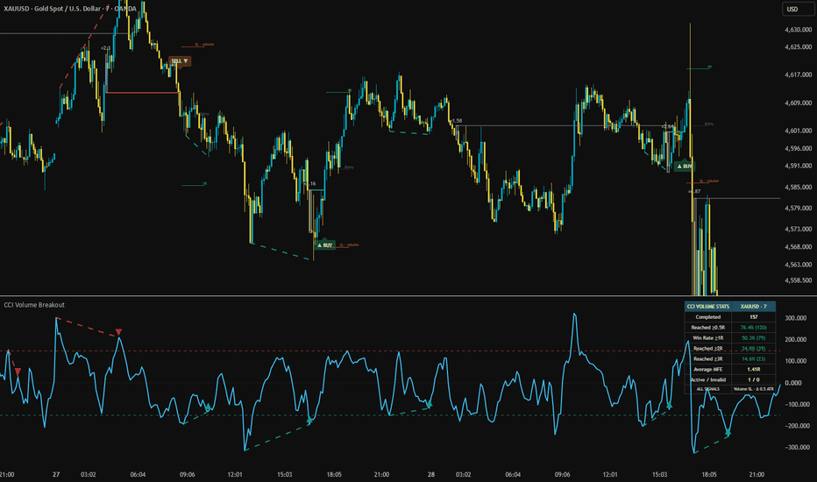The height and width of the screenshot is (482, 817).
Task: Click the Win Rate ≥1R row in the stats table
Action: (x=730, y=337)
